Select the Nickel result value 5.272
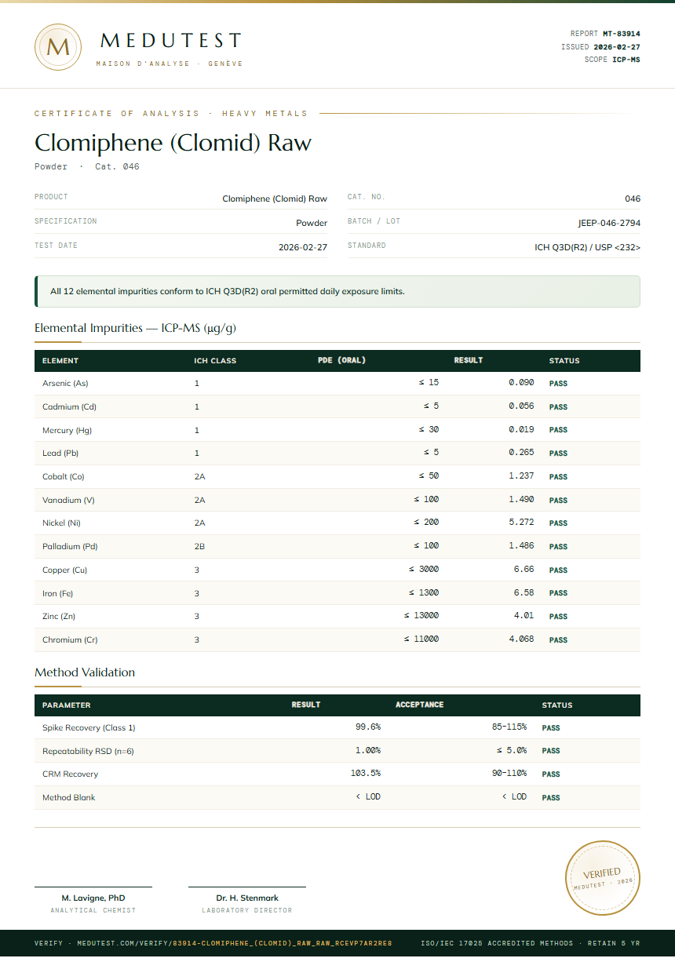 (x=521, y=523)
